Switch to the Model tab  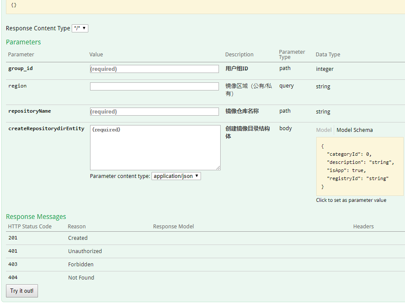(x=324, y=130)
